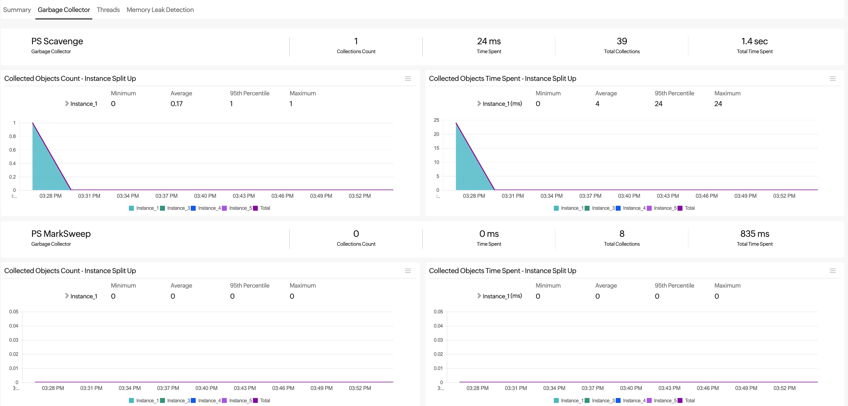The image size is (848, 406).
Task: Toggle Instance_1 legend in PS Scavenge count chart
Action: (147, 208)
